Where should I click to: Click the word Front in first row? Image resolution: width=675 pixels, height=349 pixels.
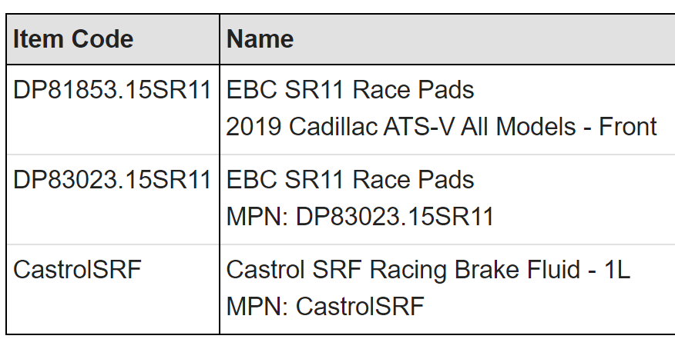627,127
